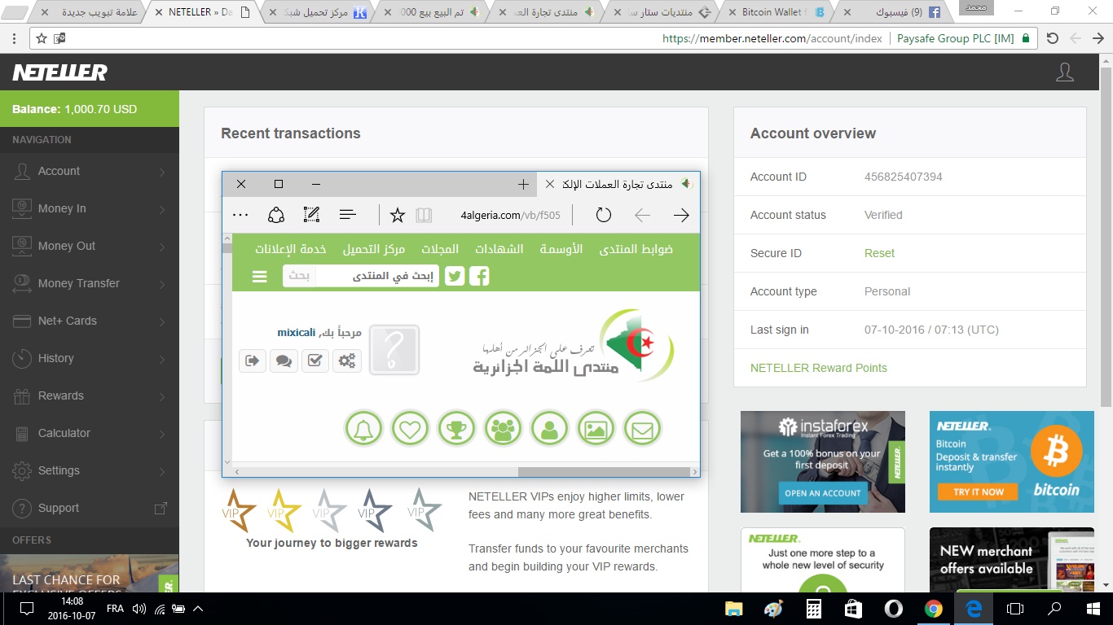The height and width of the screenshot is (625, 1113).
Task: Click the Twitter icon on the forum
Action: 455,276
